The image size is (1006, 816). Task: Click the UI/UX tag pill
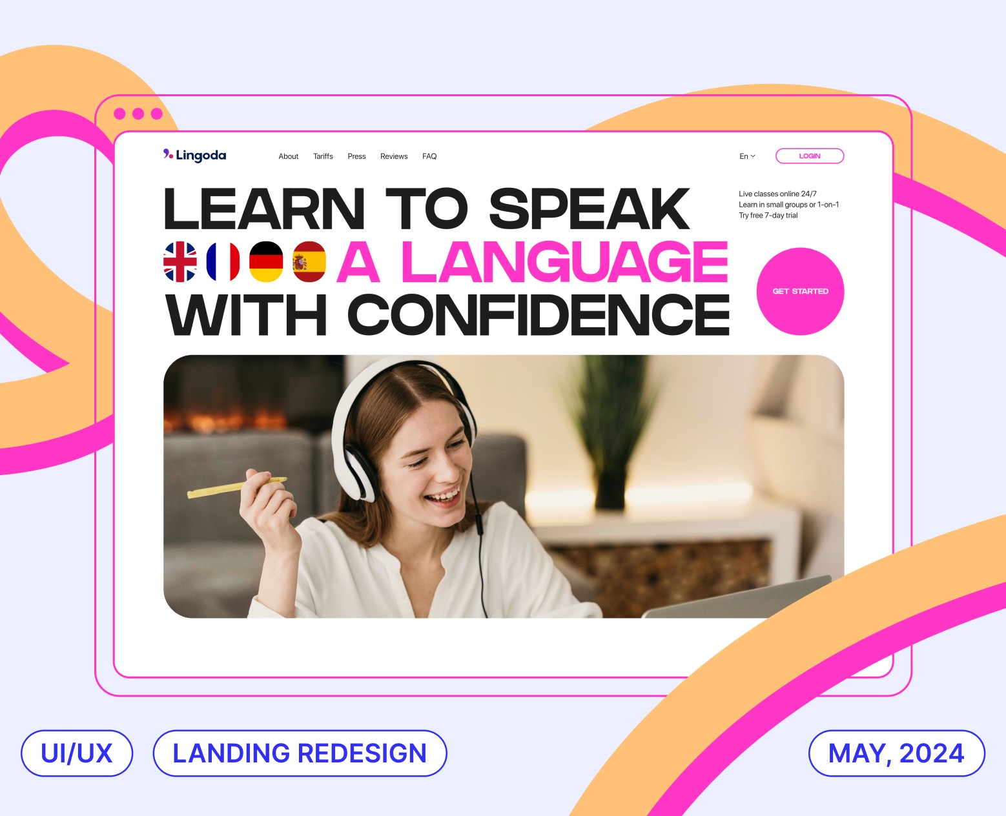[77, 753]
